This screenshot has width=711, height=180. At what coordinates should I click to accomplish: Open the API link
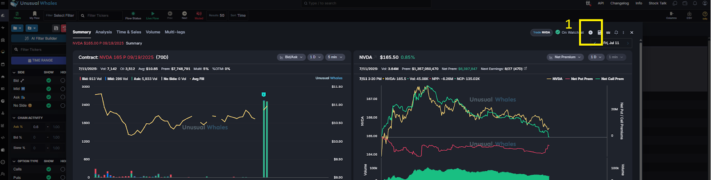coord(601,3)
